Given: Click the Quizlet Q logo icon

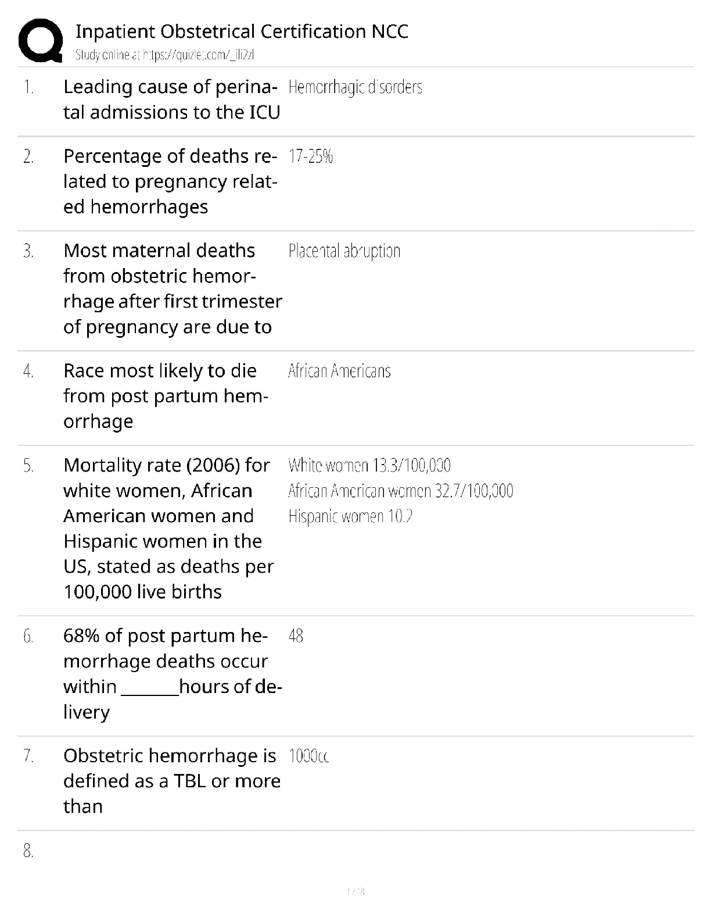Looking at the screenshot, I should click(x=41, y=40).
